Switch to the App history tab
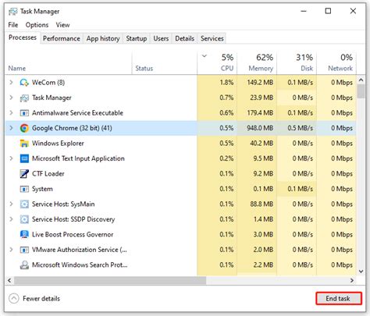This screenshot has width=370, height=316. coord(103,38)
